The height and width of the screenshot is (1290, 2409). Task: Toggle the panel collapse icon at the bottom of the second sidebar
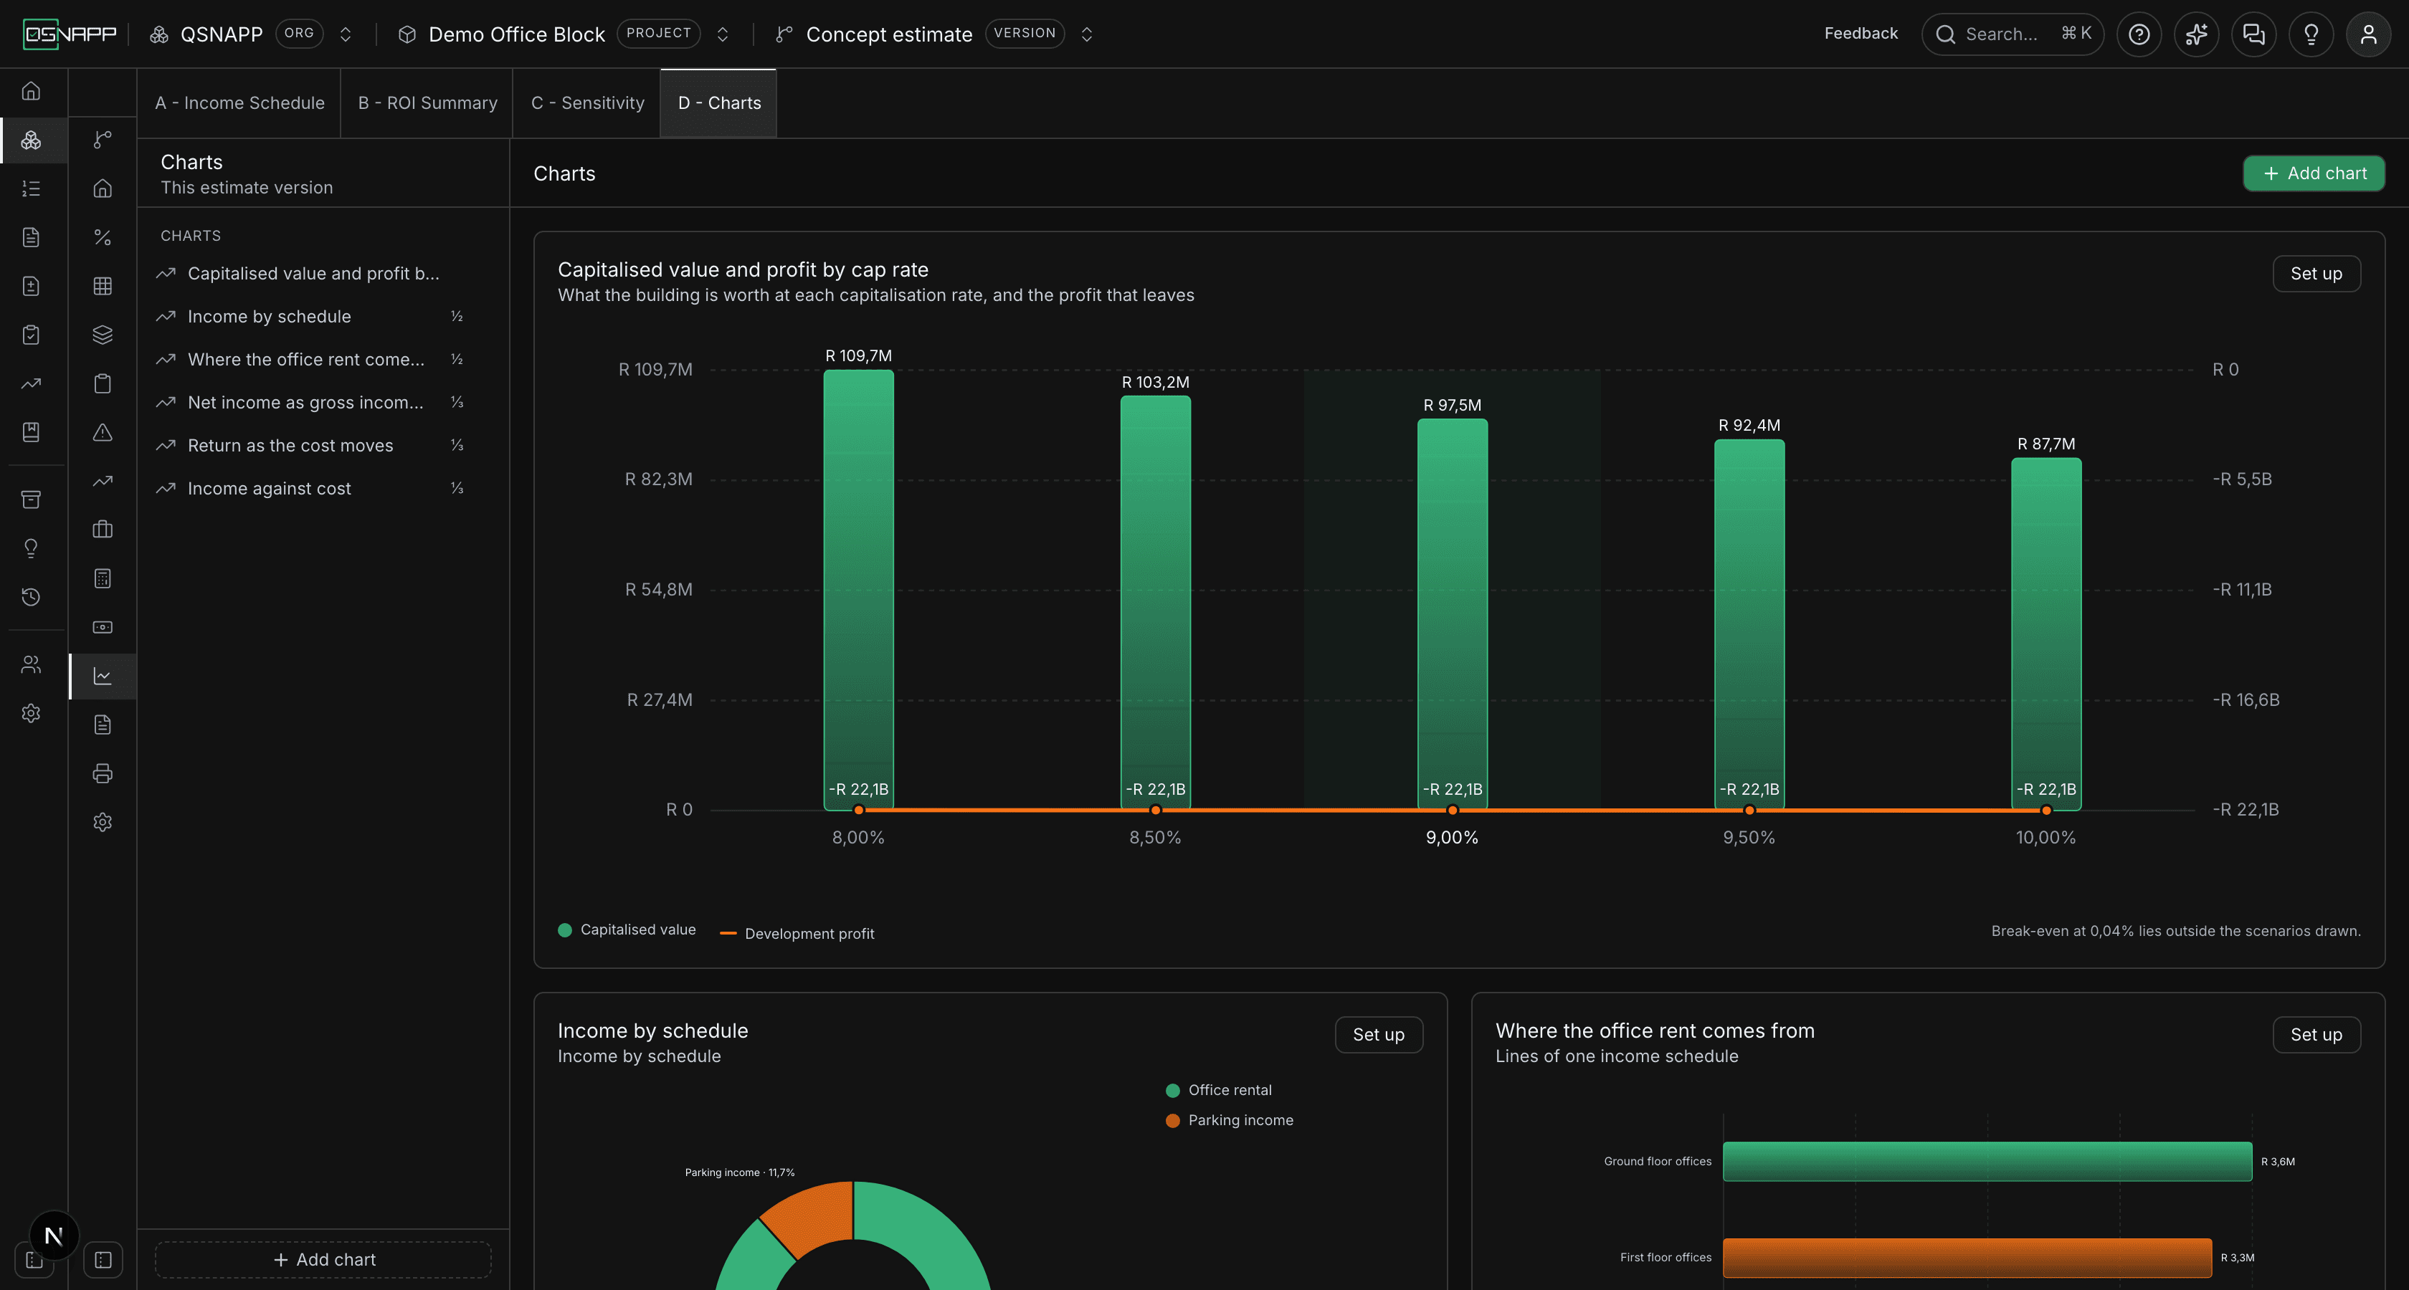coord(103,1260)
